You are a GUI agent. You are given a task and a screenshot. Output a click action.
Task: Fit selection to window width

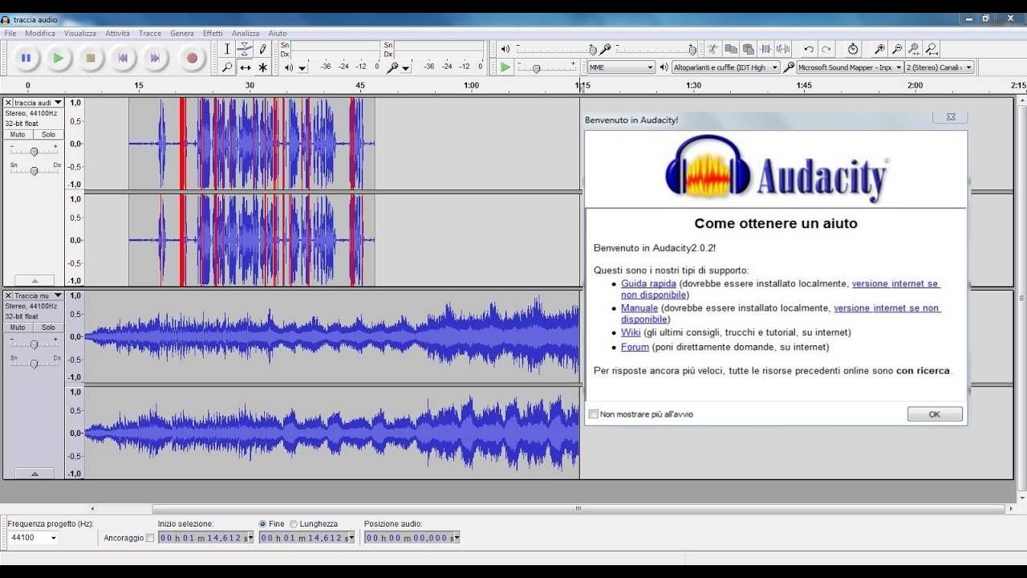click(x=915, y=49)
